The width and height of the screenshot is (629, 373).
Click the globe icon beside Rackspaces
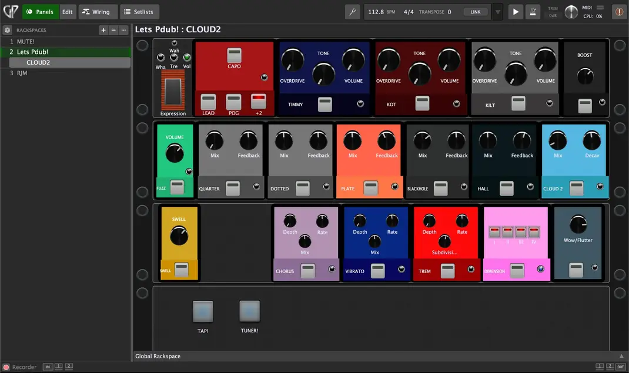coord(7,30)
